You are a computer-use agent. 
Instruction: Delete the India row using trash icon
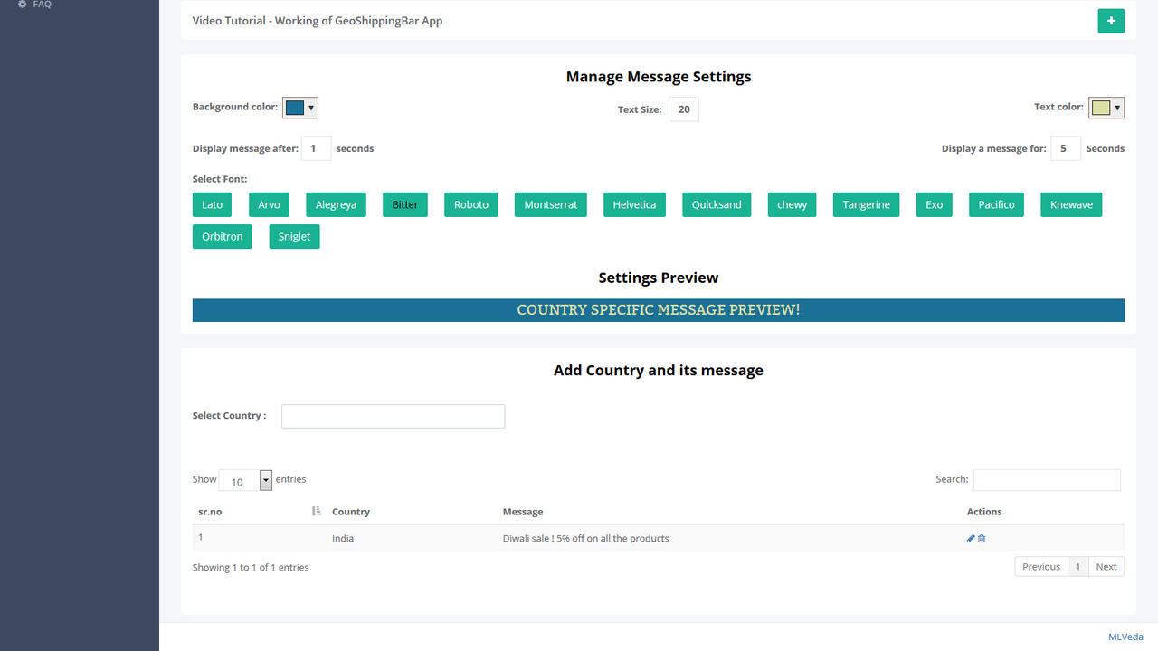coord(982,538)
